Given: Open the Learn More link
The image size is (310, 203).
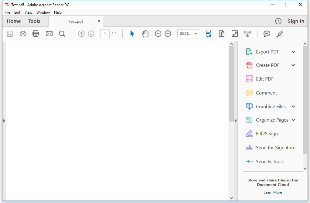Looking at the screenshot, I should coord(272,192).
